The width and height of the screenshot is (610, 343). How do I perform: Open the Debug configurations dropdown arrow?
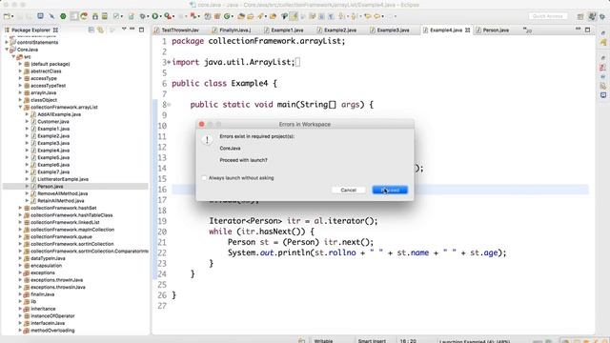coord(149,16)
